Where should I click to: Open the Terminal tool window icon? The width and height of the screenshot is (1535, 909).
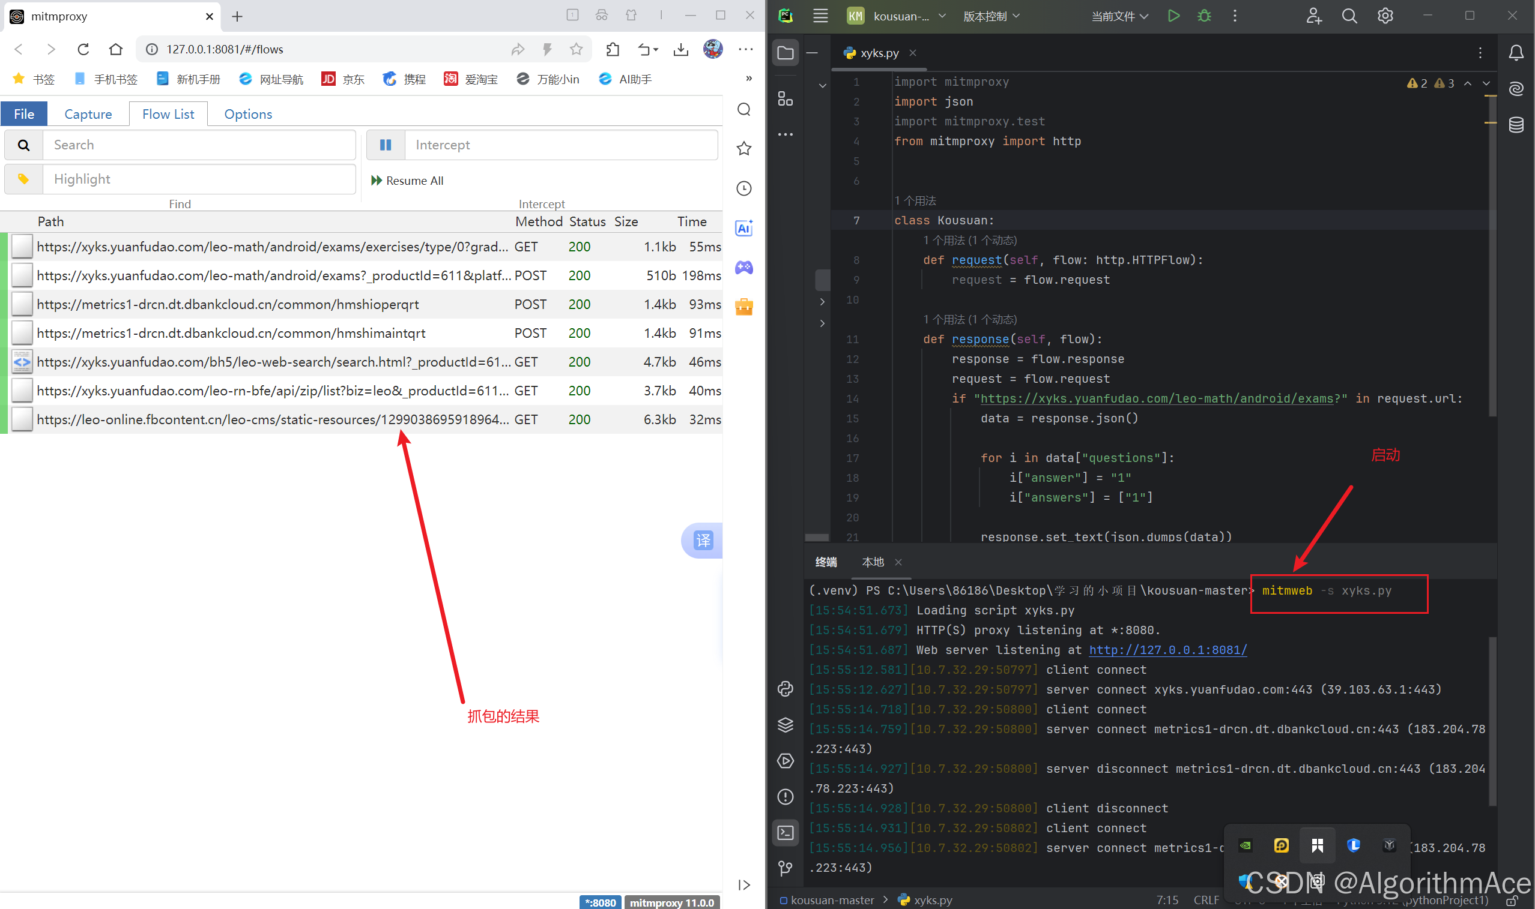786,833
